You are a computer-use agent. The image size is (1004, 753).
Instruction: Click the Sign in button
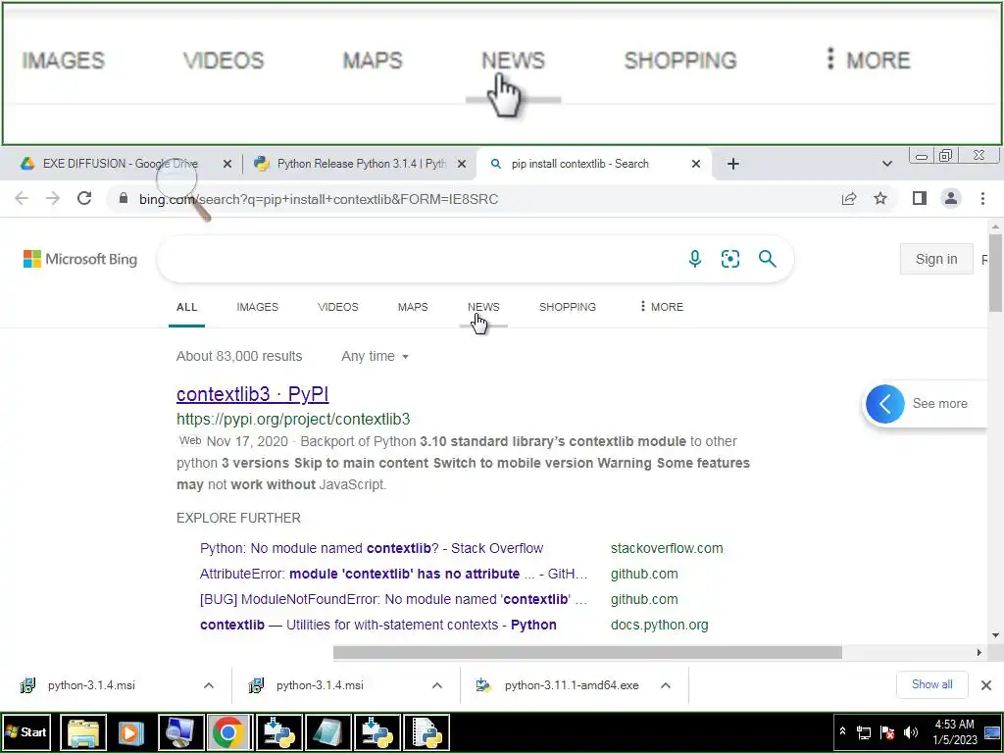coord(936,259)
